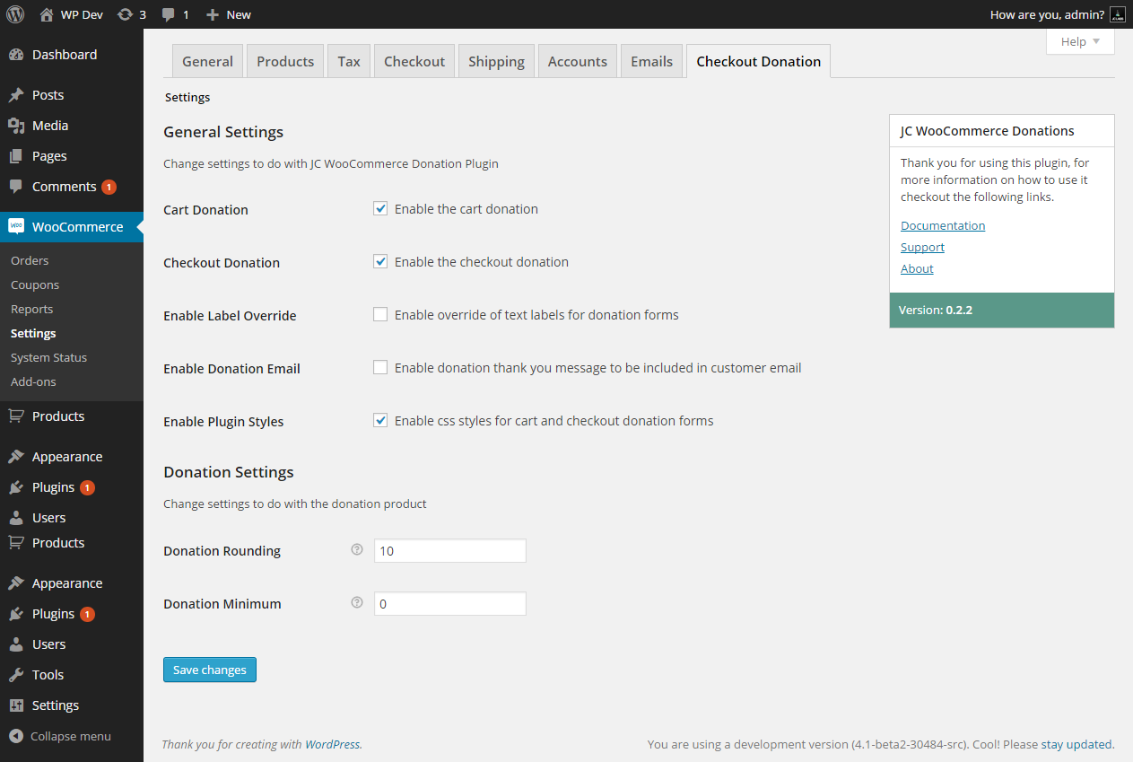
Task: Click the Save changes button
Action: 210,670
